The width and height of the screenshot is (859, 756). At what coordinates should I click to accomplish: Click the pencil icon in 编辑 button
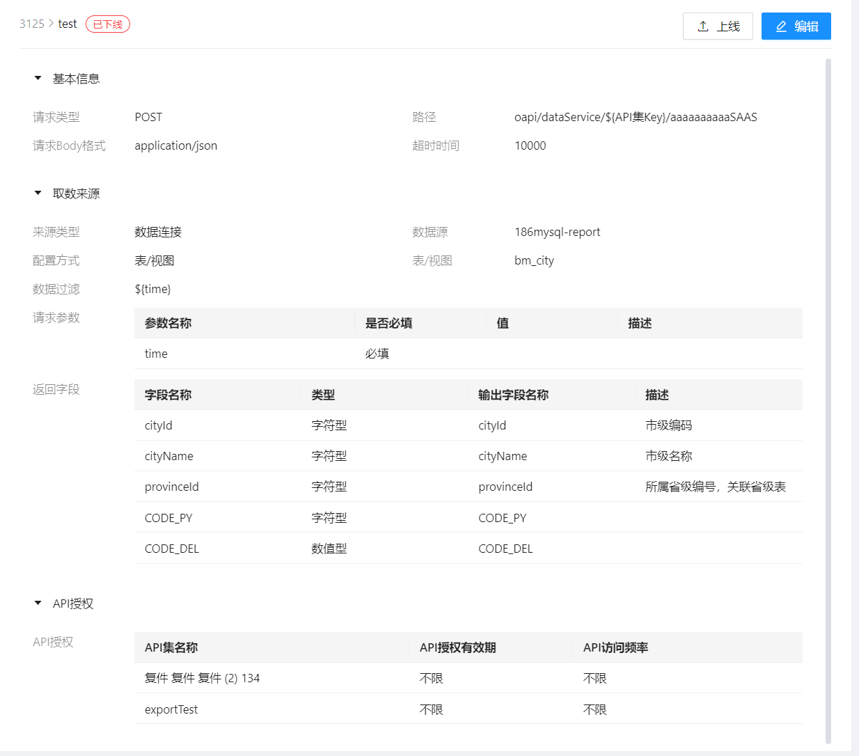click(781, 26)
